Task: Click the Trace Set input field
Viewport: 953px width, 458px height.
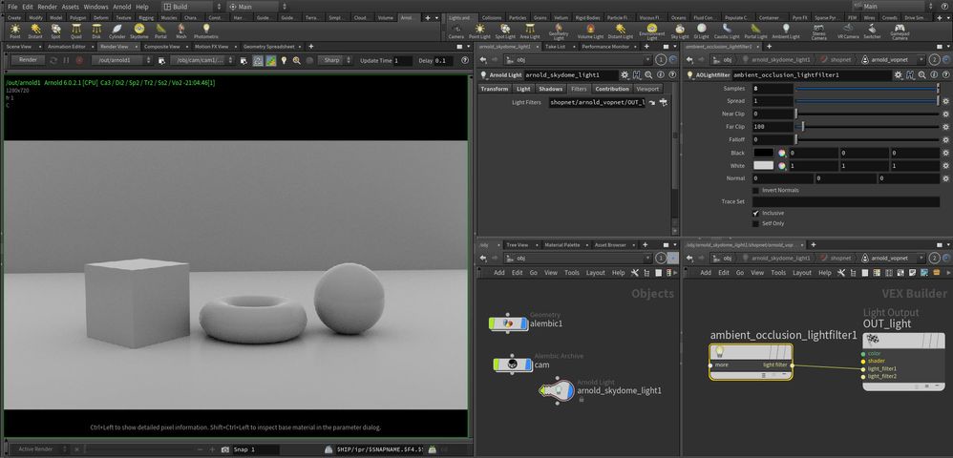Action: coord(846,201)
